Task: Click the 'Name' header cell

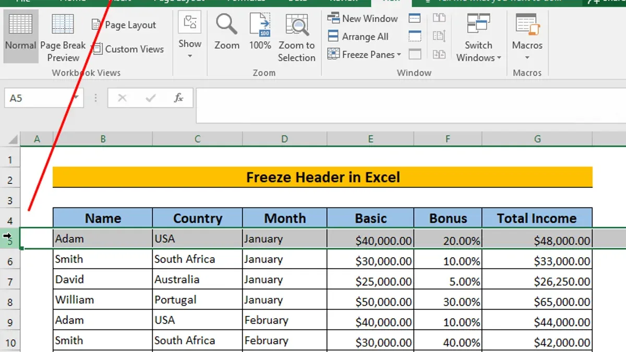Action: pyautogui.click(x=103, y=218)
